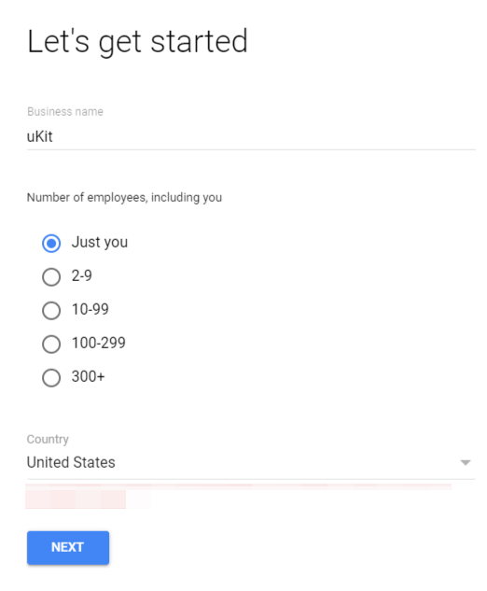Click the "Just you" label text
Image resolution: width=487 pixels, height=591 pixels.
point(100,243)
